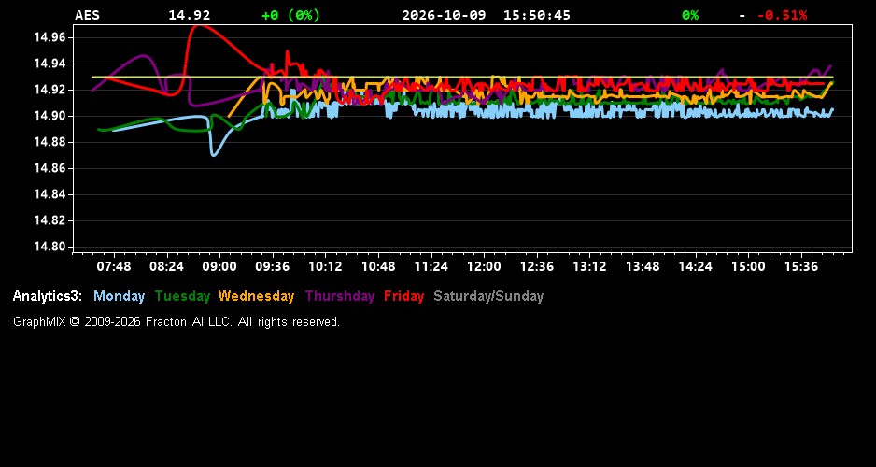Click the purple Thursday line's early hump
876x467 pixels.
pyautogui.click(x=143, y=55)
